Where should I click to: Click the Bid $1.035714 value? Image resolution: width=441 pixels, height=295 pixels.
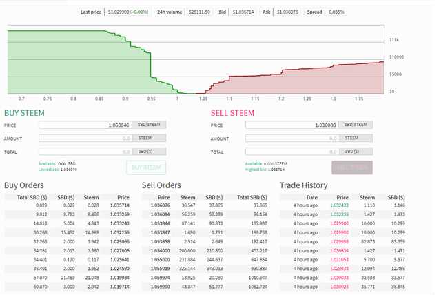(x=243, y=12)
